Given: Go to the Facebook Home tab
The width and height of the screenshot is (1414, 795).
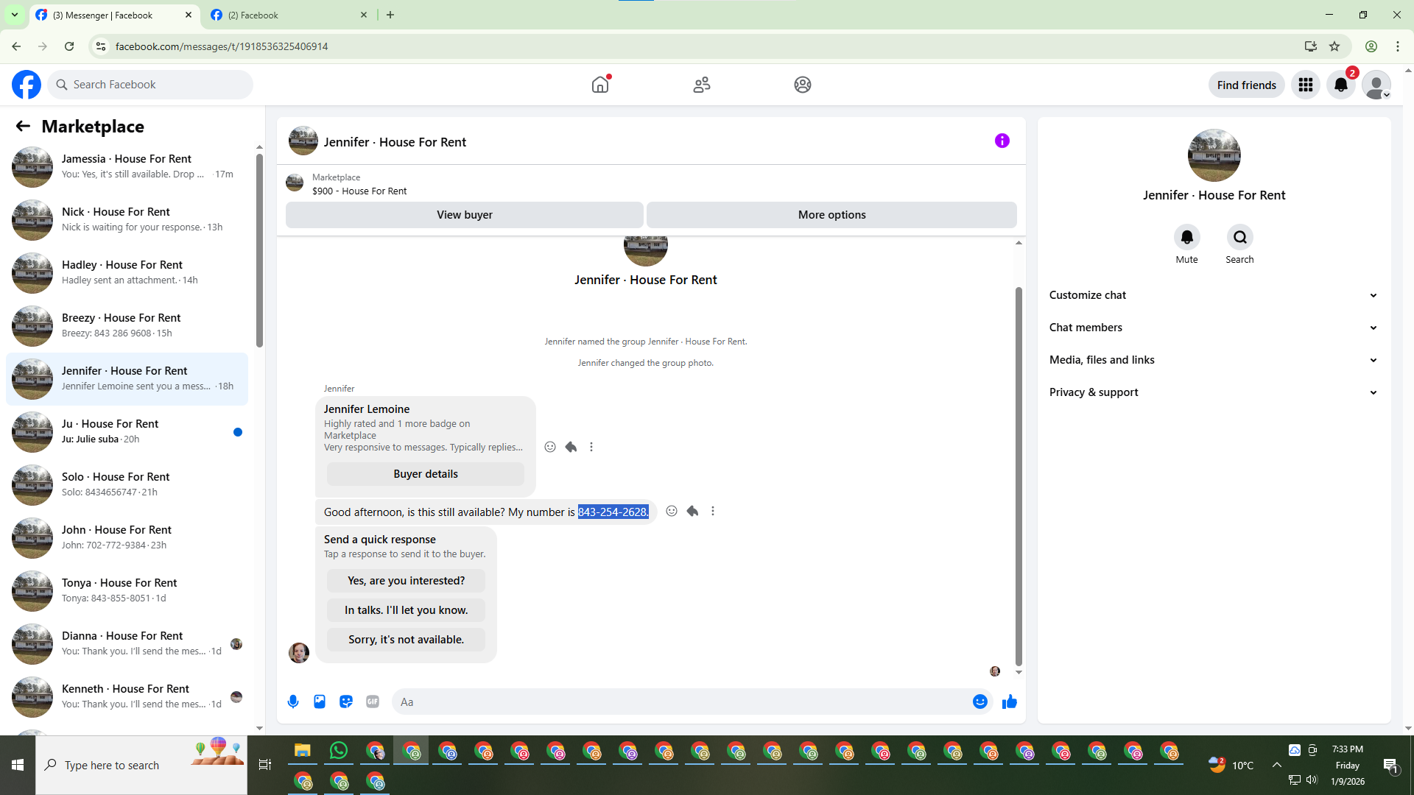Looking at the screenshot, I should point(600,85).
